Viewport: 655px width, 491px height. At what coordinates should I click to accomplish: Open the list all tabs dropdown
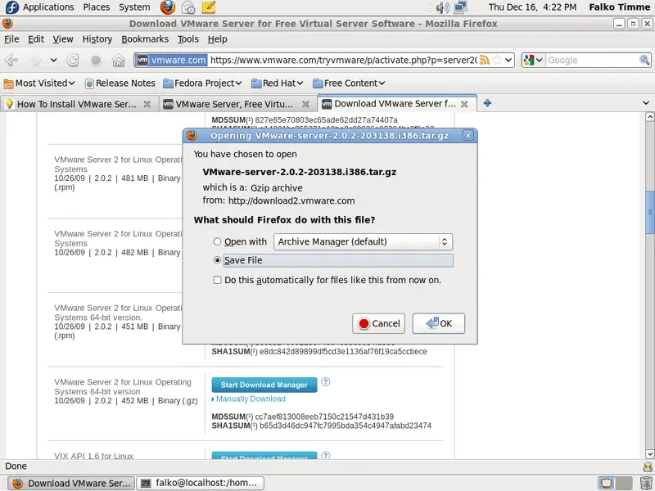point(646,103)
